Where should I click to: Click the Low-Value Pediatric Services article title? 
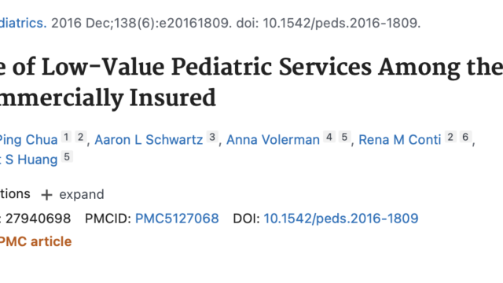pyautogui.click(x=251, y=82)
